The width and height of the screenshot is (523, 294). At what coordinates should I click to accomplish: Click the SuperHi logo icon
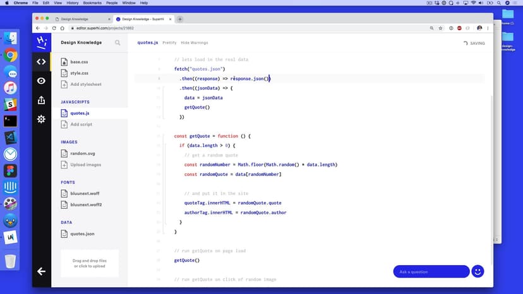click(x=41, y=42)
